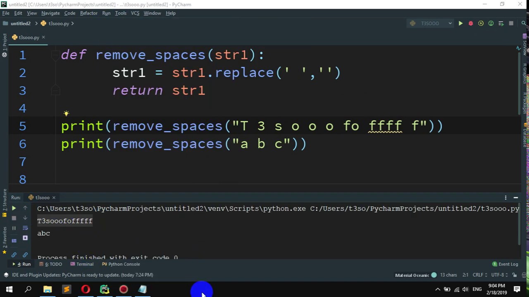
Task: Change the Material Oceanic theme in status bar
Action: [415, 275]
